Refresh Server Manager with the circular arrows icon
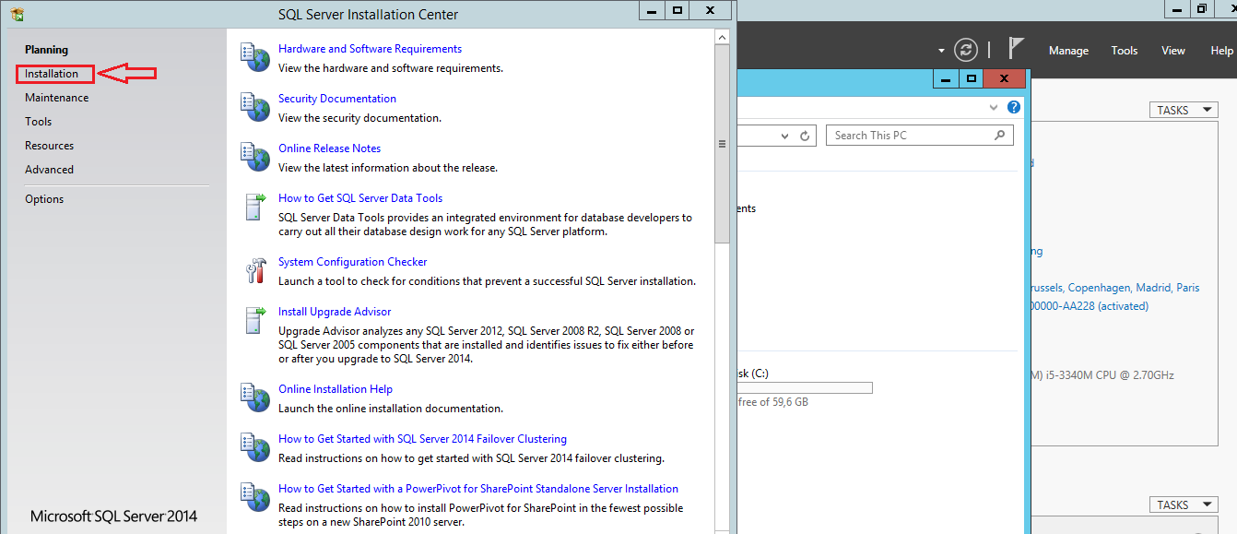 (965, 50)
